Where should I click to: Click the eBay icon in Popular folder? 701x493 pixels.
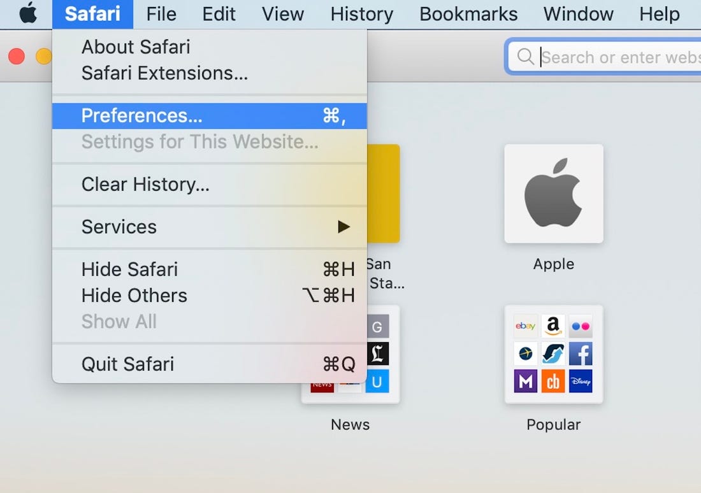point(526,326)
